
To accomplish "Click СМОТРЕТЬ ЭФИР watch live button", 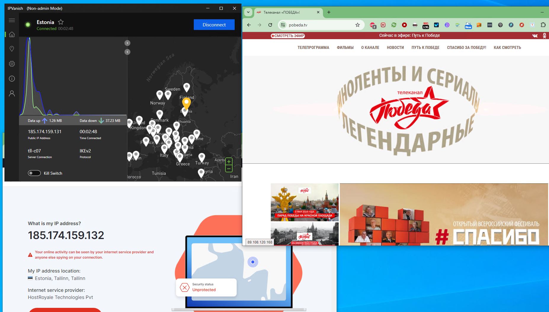I will tap(288, 36).
